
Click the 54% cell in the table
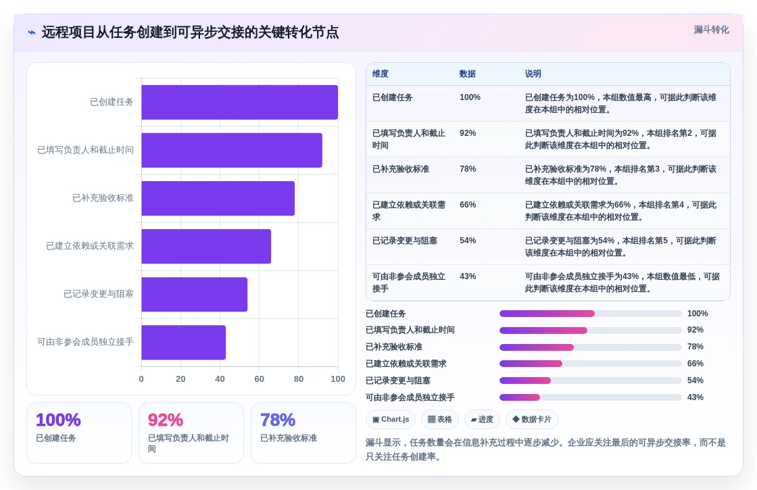click(x=467, y=241)
